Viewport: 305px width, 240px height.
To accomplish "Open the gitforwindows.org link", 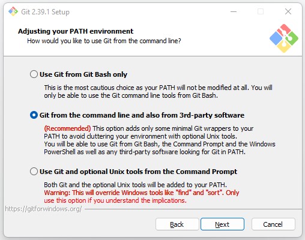I will (43, 209).
